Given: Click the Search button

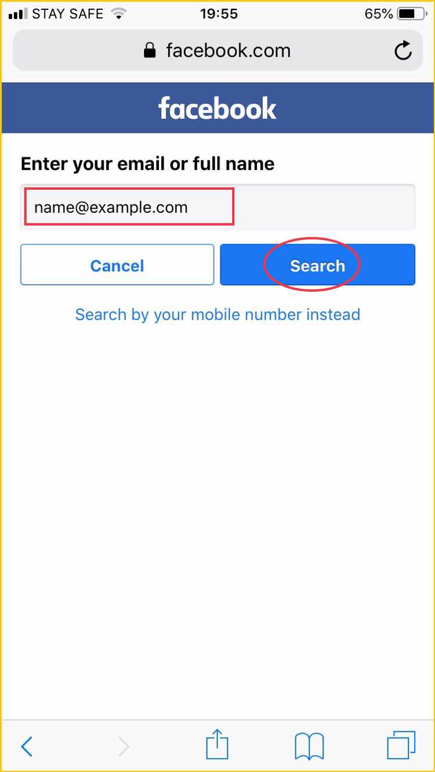Looking at the screenshot, I should [x=318, y=265].
